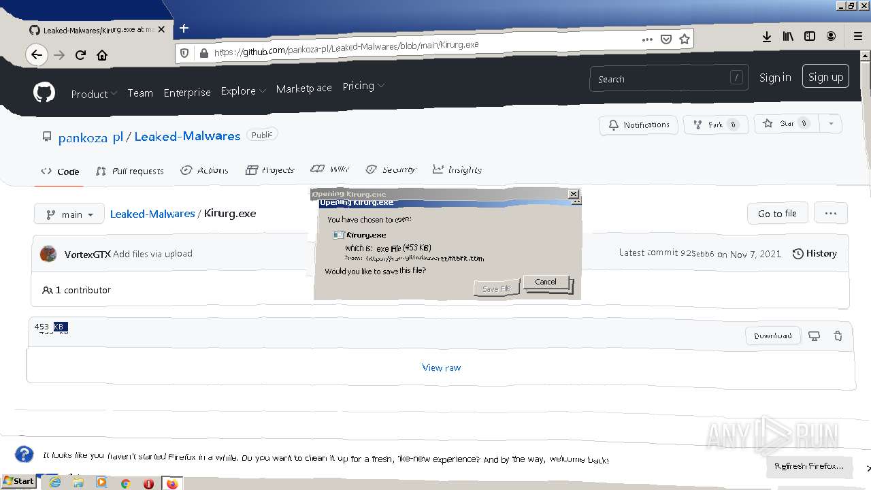Click the tracking protection shield icon
This screenshot has width=871, height=490.
coord(184,52)
